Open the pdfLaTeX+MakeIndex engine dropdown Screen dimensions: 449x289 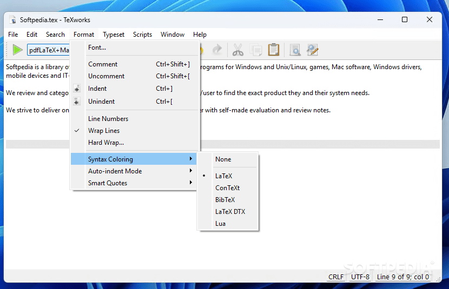(48, 50)
